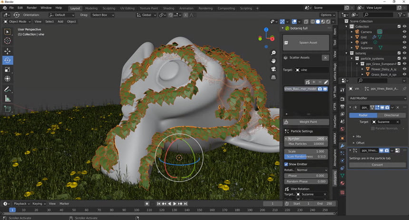Click the Weight Paint button
Screen dimensions: 409x220
pos(306,122)
